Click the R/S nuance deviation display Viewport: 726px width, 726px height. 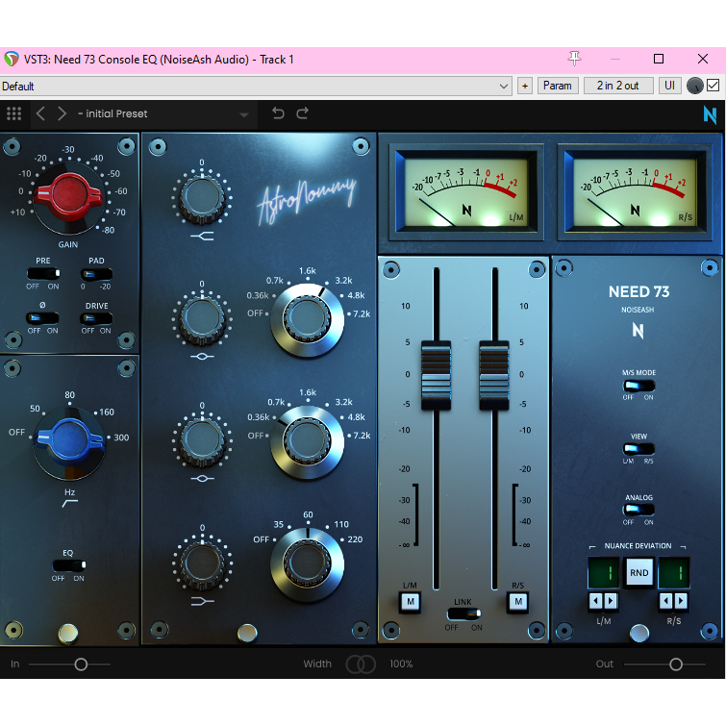point(674,573)
